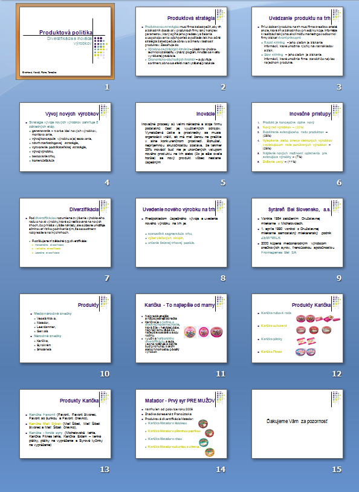Select slide 14 Matador Prvý syr PRE MUŽOV

(x=181, y=424)
